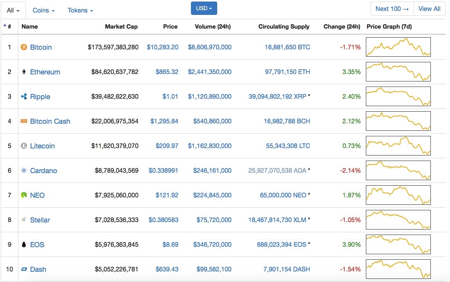Sort table by Price header
Viewport: 450px width, 282px height.
tap(171, 26)
